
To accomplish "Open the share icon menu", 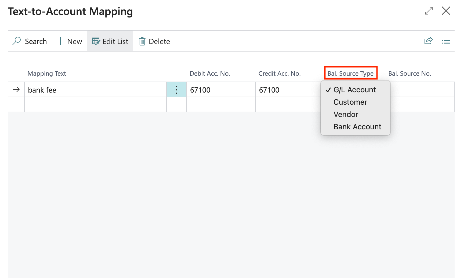I will point(428,41).
